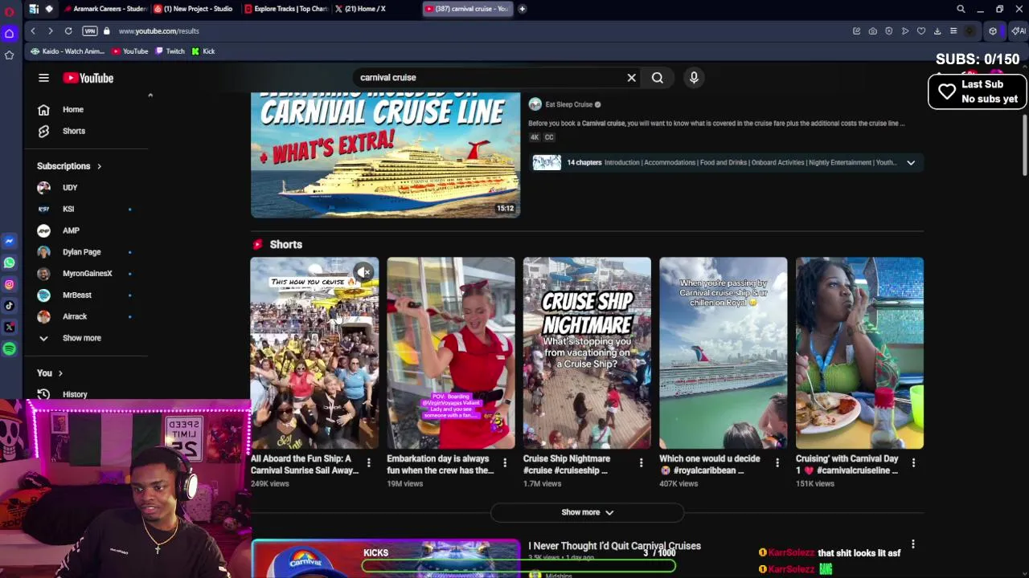1029x578 pixels.
Task: Open Kaido bookmark in bookmarks bar
Action: [68, 51]
